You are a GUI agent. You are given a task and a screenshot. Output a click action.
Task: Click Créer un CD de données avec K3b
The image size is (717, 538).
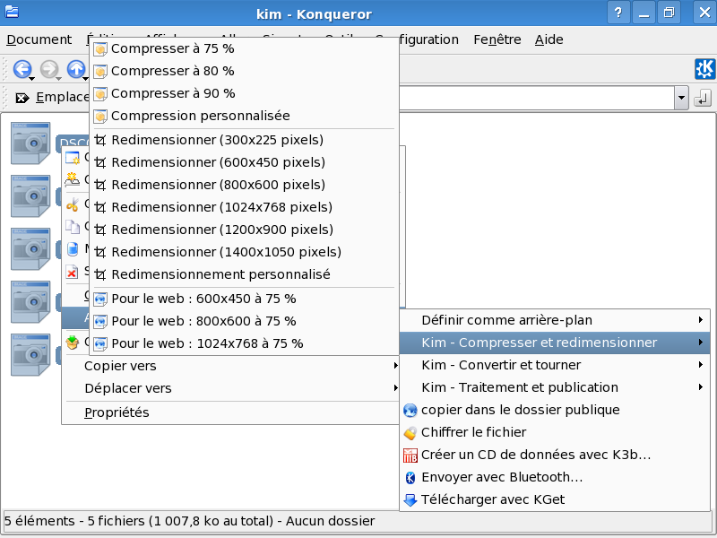pos(555,455)
